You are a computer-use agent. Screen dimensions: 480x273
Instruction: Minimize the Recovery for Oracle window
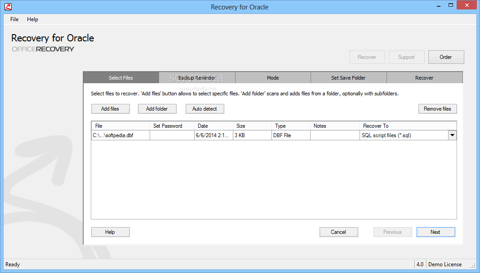click(x=439, y=5)
